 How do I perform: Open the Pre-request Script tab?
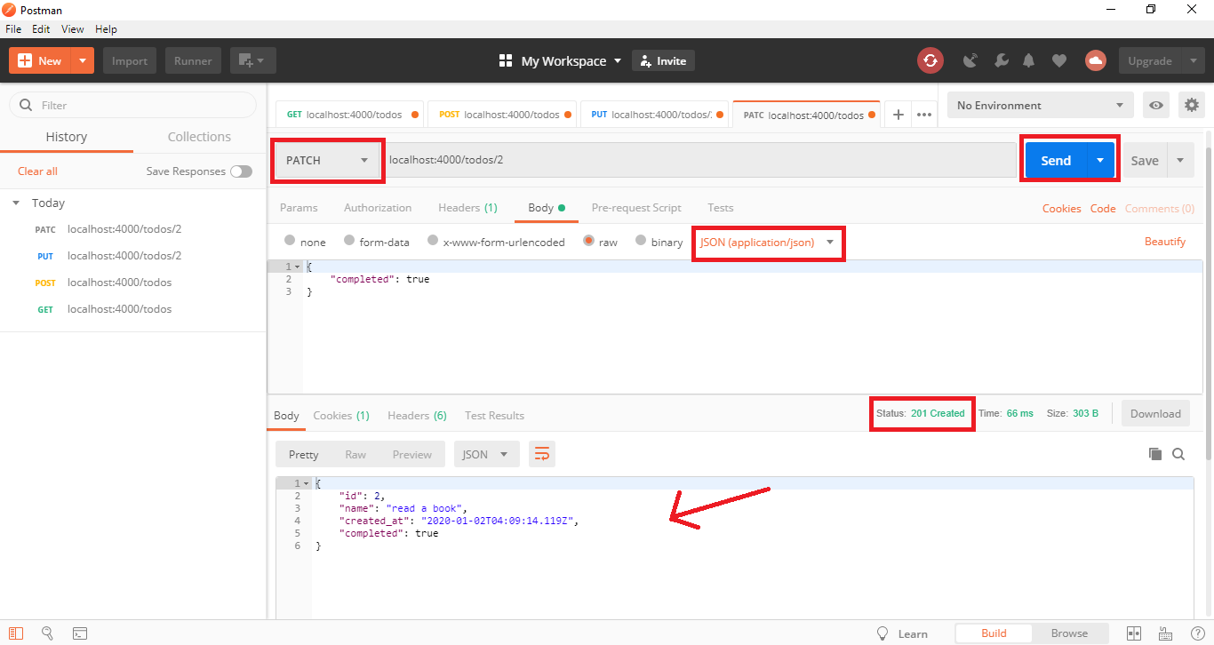pyautogui.click(x=636, y=208)
